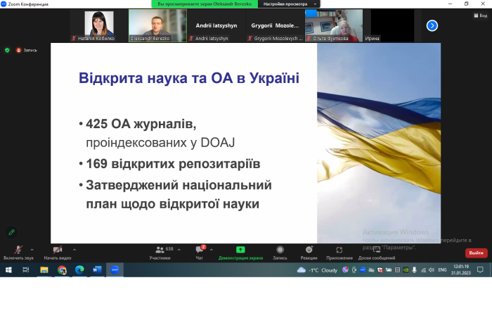Open Task View on taskbar
The image size is (492, 311).
[x=26, y=270]
